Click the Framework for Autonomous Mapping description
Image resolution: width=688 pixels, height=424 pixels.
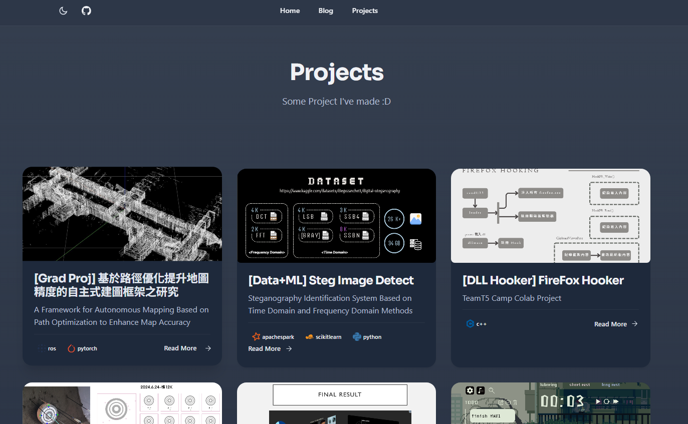pyautogui.click(x=121, y=316)
